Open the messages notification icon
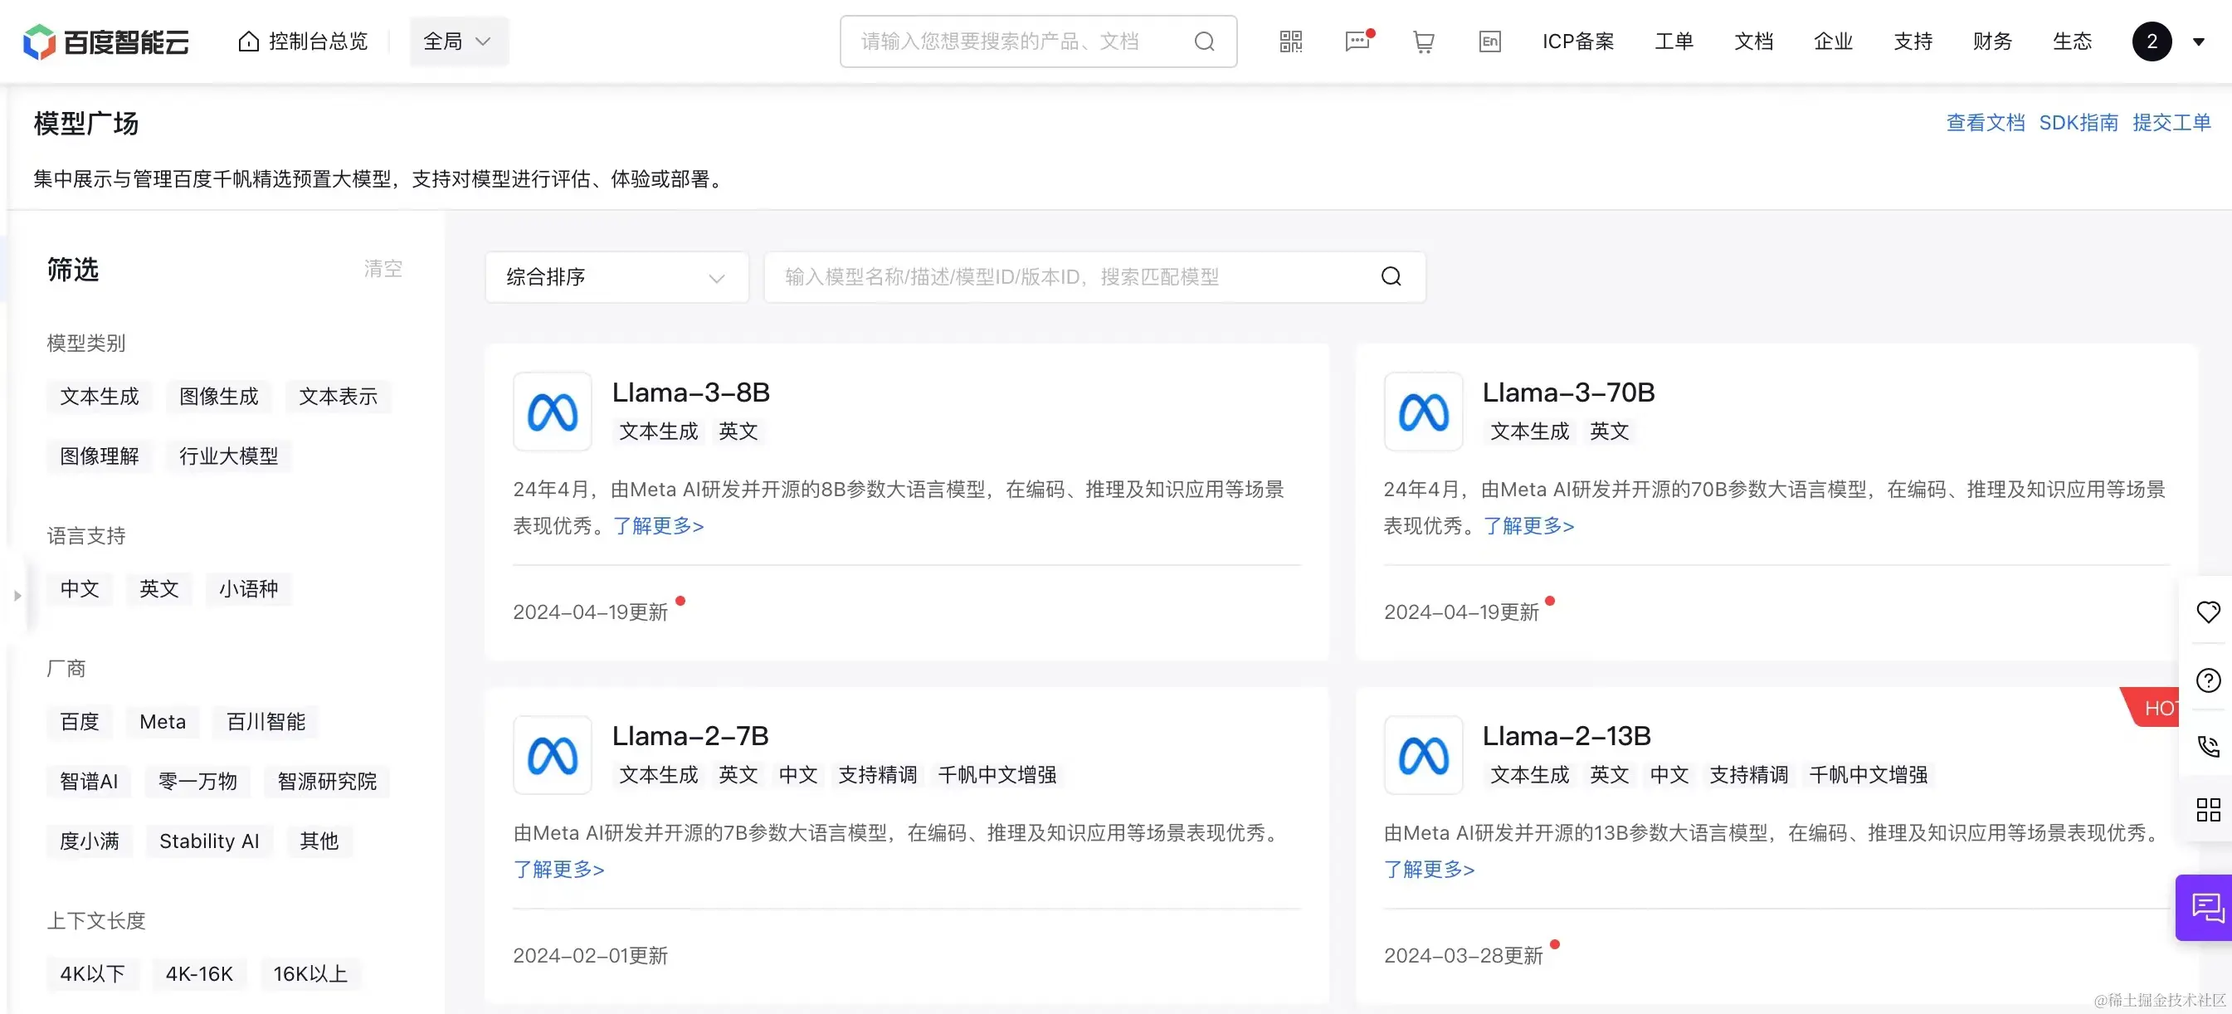This screenshot has width=2232, height=1014. (1357, 41)
